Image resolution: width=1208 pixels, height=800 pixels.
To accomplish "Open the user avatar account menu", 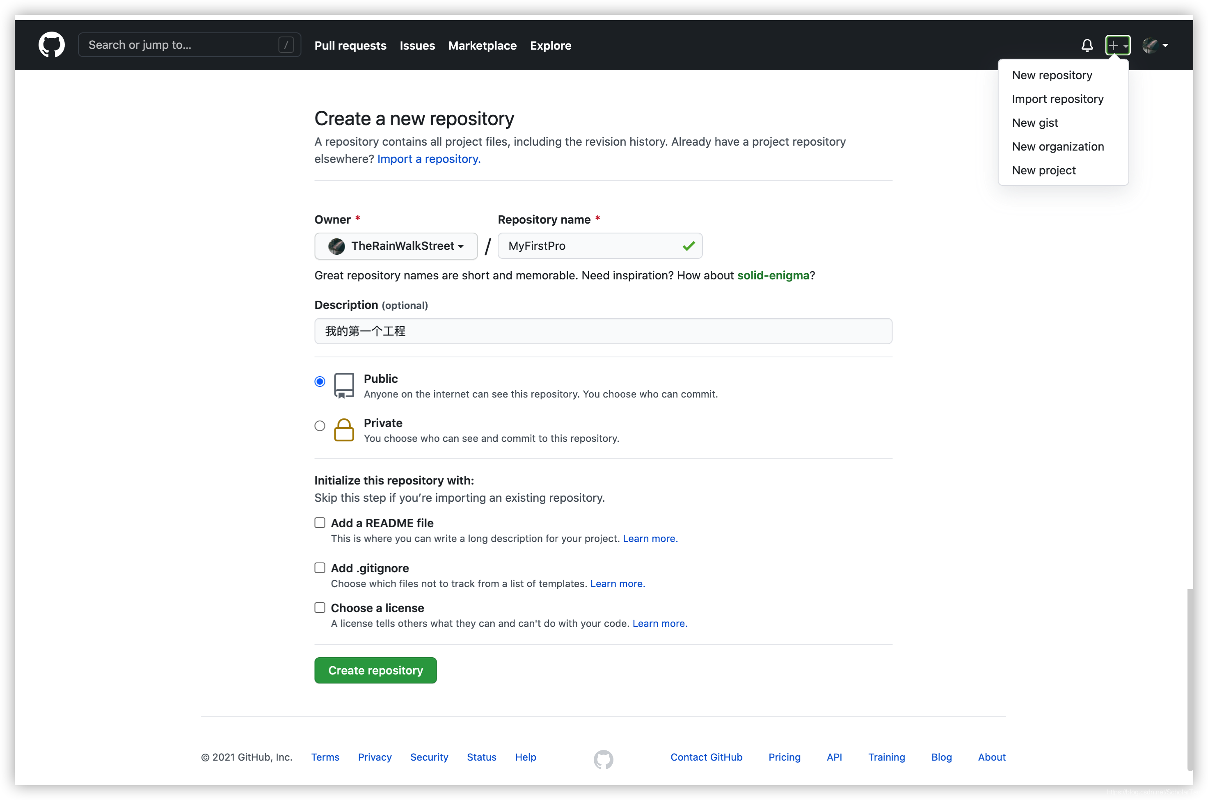I will [x=1154, y=46].
